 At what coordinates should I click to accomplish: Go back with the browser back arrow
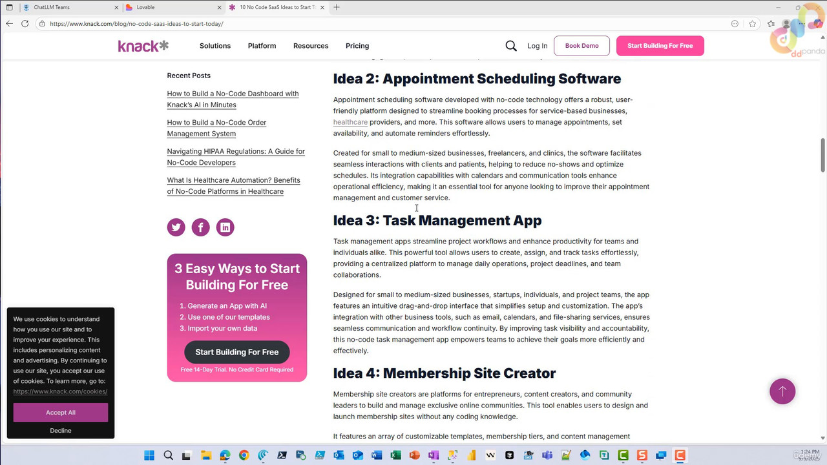(x=9, y=24)
